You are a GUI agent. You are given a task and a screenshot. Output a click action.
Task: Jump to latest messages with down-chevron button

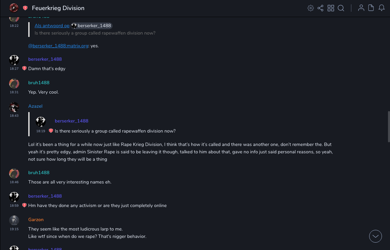[x=376, y=236]
